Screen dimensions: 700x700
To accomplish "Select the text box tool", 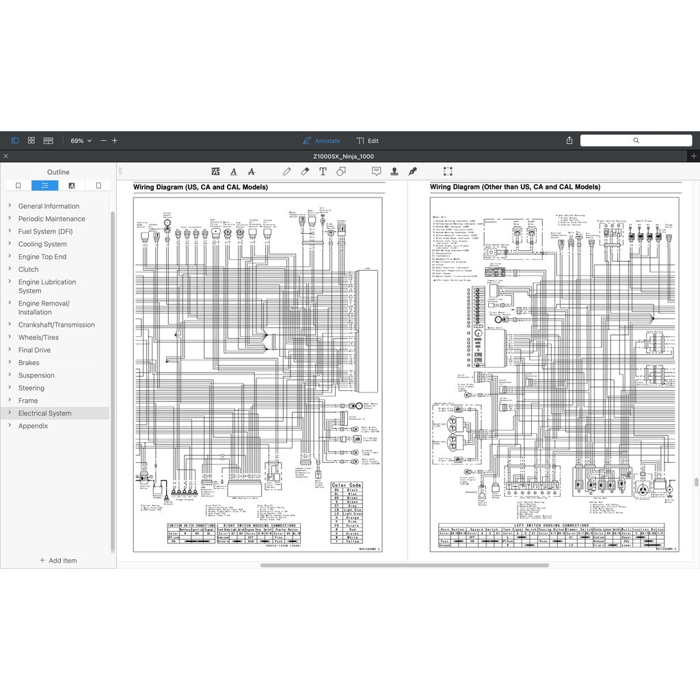I will 323,172.
